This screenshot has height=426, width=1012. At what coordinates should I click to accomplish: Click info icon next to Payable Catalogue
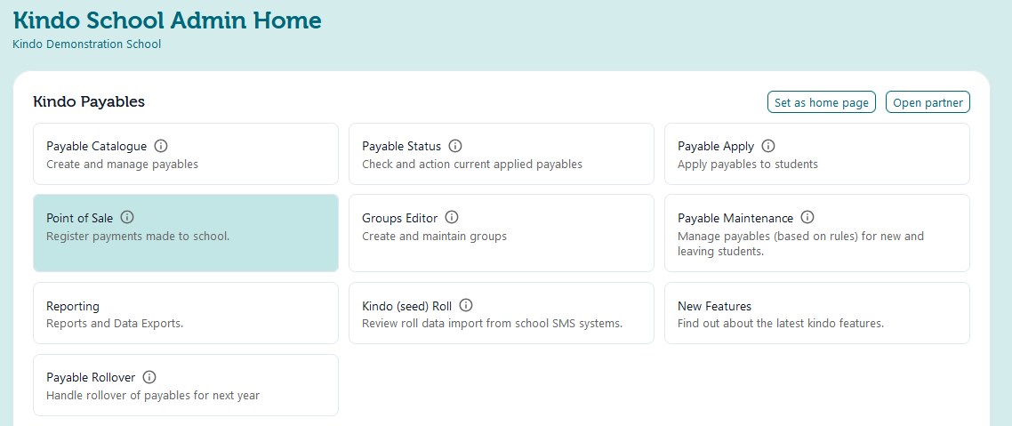[161, 146]
